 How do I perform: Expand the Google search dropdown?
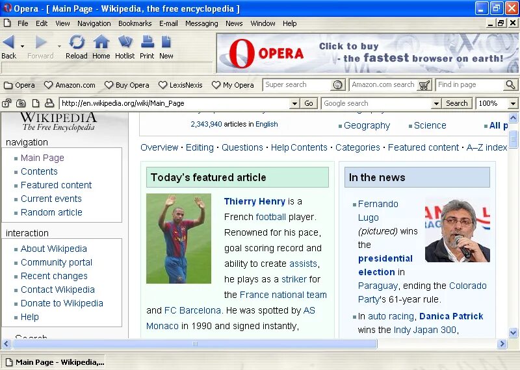coord(436,103)
